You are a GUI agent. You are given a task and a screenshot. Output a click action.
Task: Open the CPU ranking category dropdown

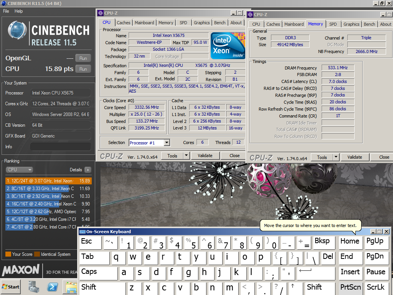[20, 170]
